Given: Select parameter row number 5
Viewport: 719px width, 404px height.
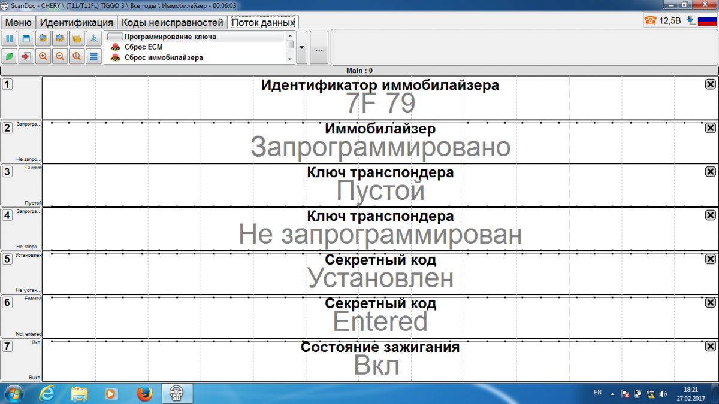Looking at the screenshot, I should [7, 259].
